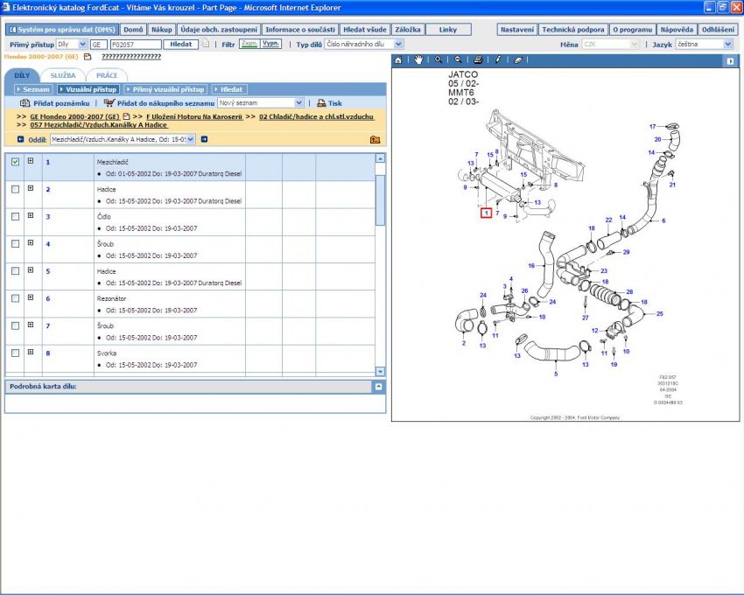Turn filter off with Vypn.
The image size is (744, 595).
(x=271, y=44)
